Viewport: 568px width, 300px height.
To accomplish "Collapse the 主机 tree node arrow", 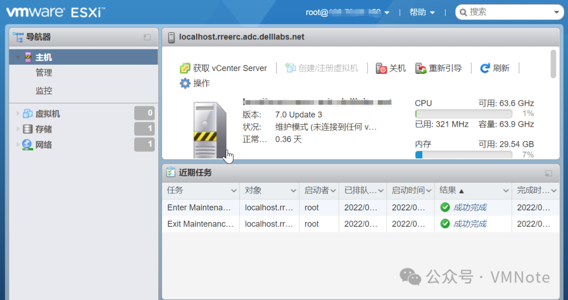I will click(x=18, y=57).
